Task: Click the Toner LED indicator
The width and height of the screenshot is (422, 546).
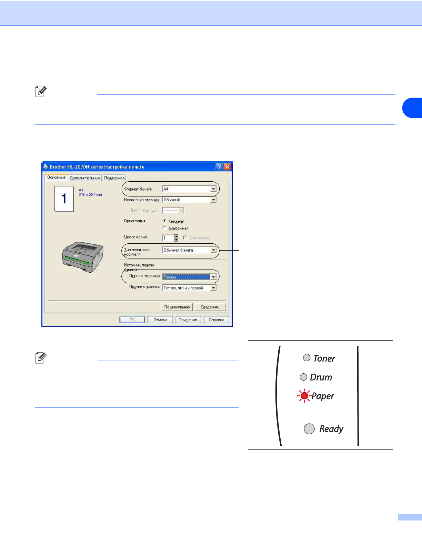Action: [x=307, y=358]
